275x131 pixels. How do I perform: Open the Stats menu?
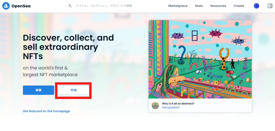click(x=199, y=6)
